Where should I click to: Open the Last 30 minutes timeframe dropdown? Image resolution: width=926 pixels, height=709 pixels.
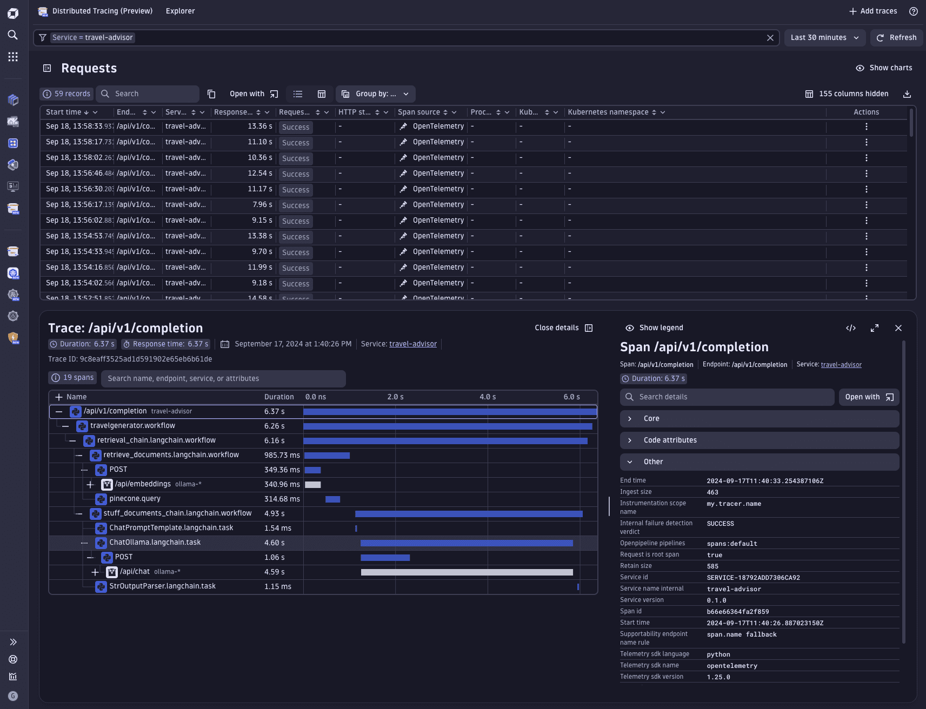point(825,38)
